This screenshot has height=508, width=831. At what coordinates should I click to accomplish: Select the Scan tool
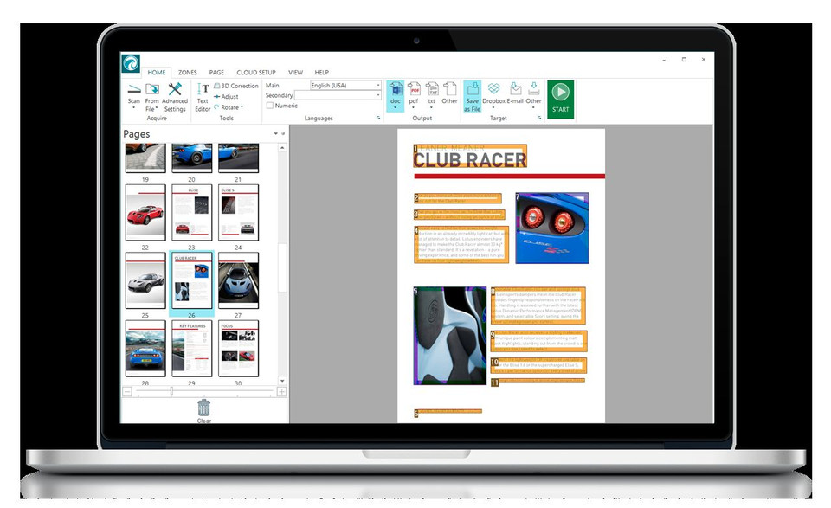coord(132,94)
